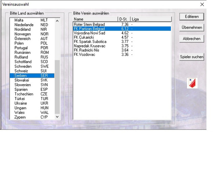Sort clubs by D-St. column header
218x170 pixels.
click(124, 19)
